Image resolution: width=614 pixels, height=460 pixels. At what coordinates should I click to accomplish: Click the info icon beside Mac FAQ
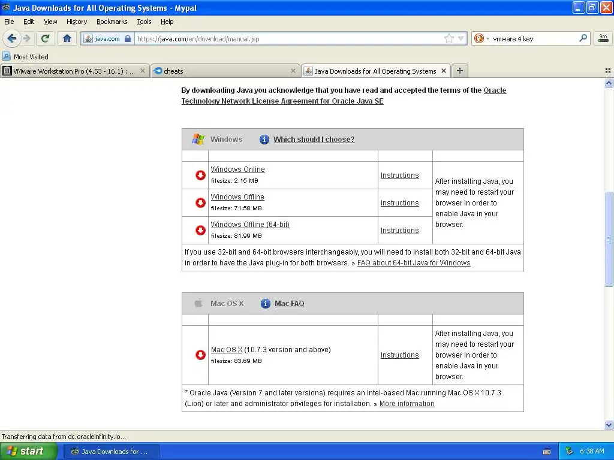[265, 303]
